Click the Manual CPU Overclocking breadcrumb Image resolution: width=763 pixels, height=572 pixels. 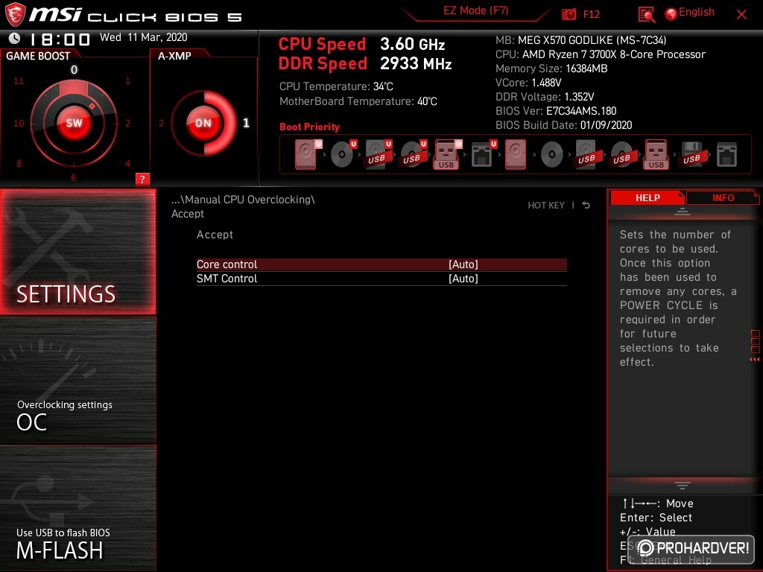243,200
